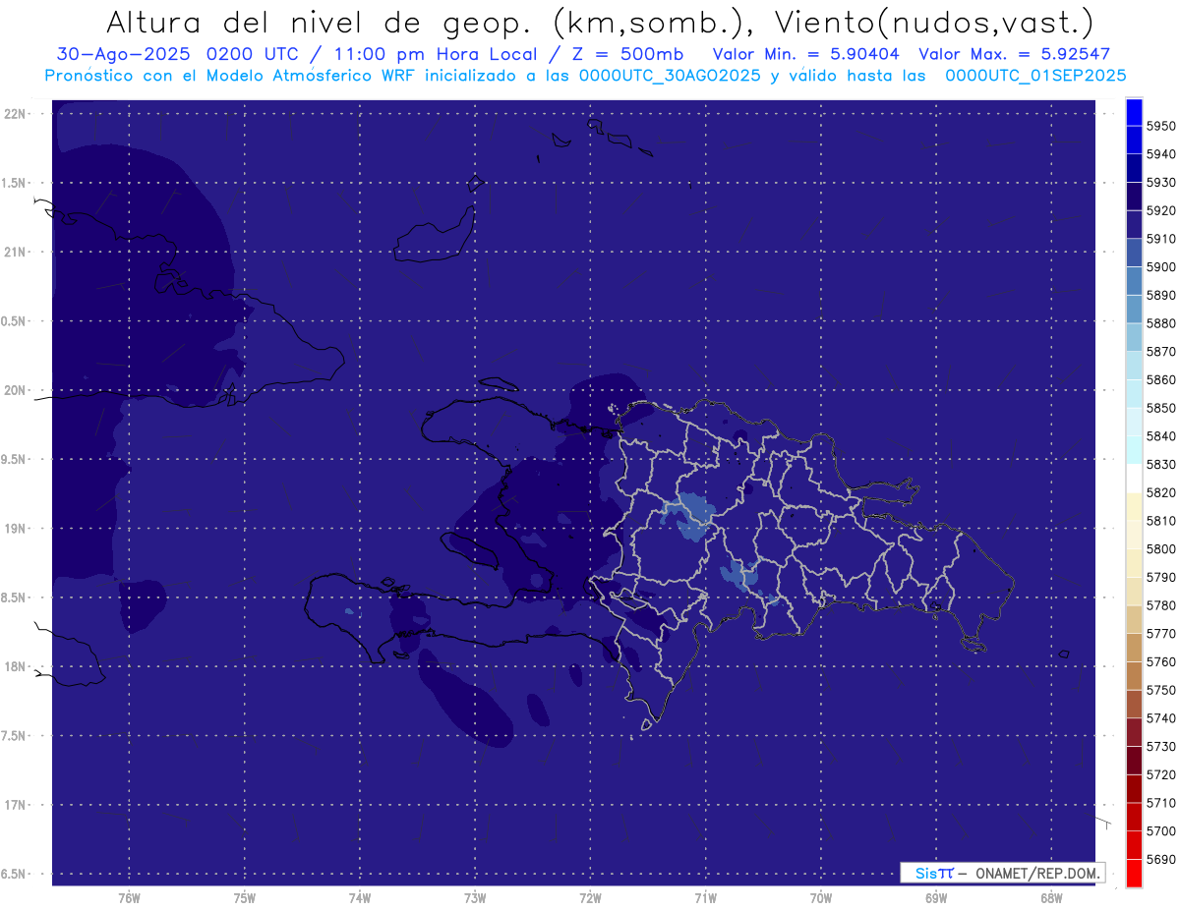The width and height of the screenshot is (1180, 911).
Task: Click the '20N' latitude label
Action: coord(16,390)
